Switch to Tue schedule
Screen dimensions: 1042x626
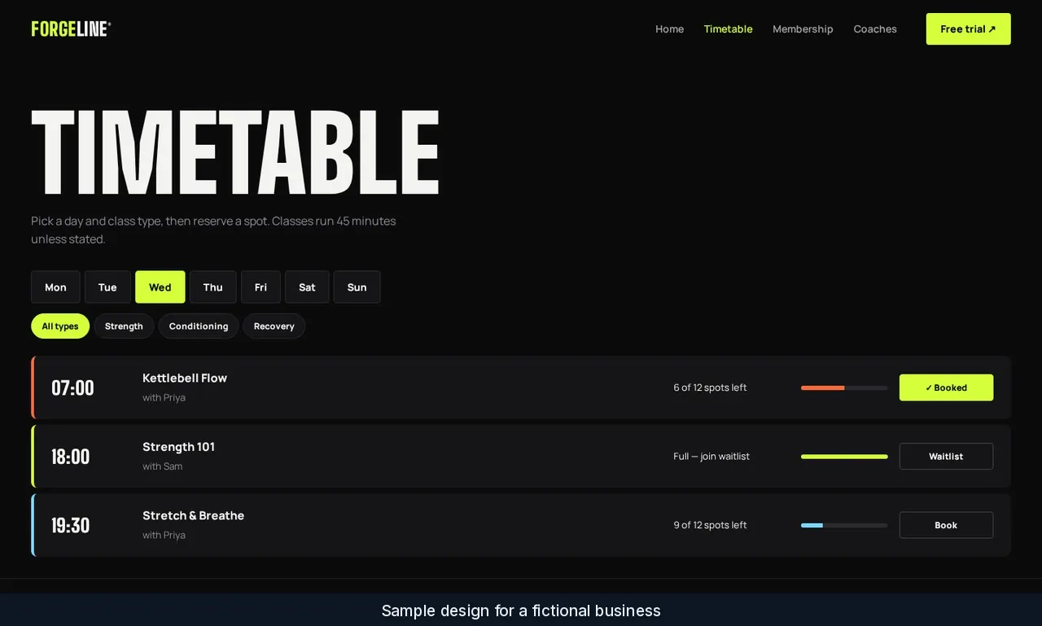(107, 287)
